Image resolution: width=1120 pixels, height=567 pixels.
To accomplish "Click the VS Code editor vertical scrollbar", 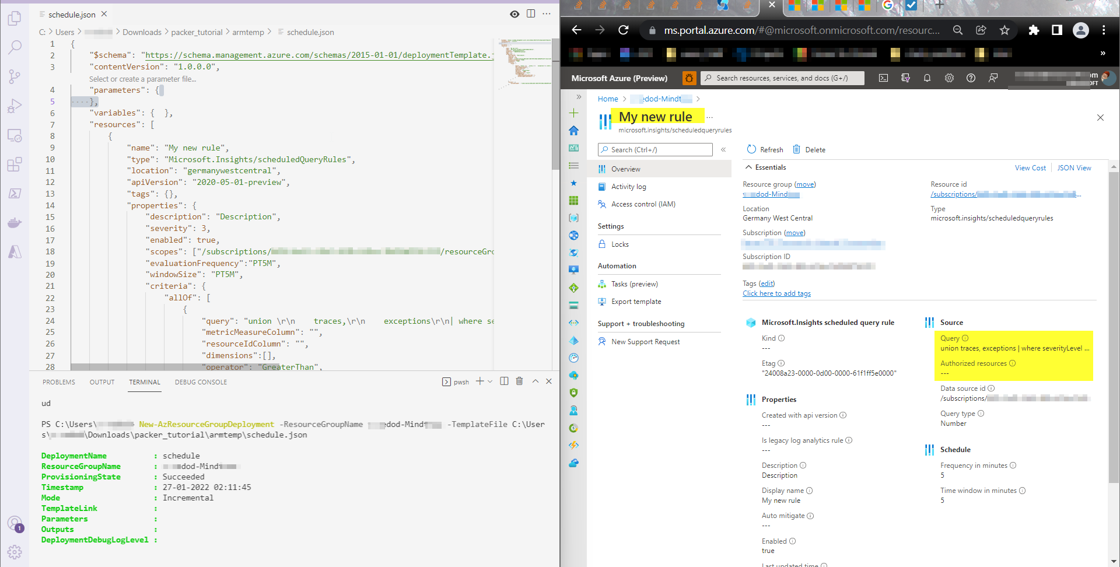I will point(555,104).
